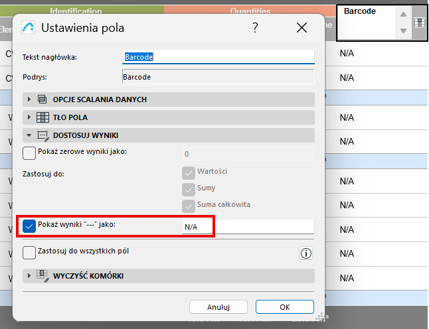
Task: Click the OPCJE SCALANIA DANYCH panel icon
Action: (x=43, y=99)
